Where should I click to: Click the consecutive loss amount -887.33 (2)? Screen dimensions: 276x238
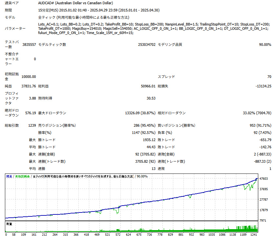point(263,162)
